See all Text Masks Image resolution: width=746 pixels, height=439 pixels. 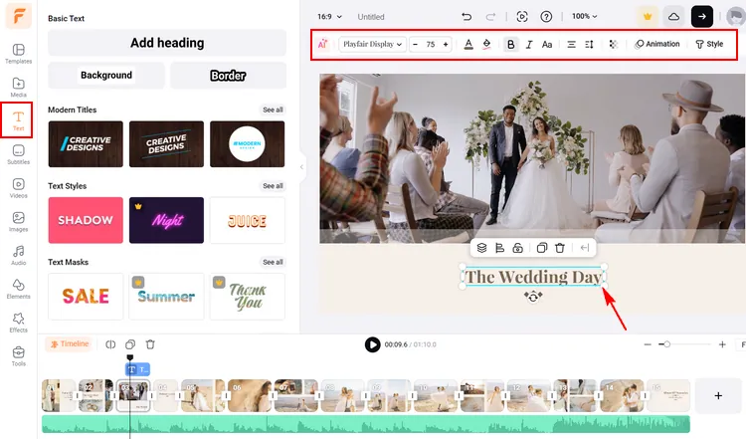click(274, 262)
